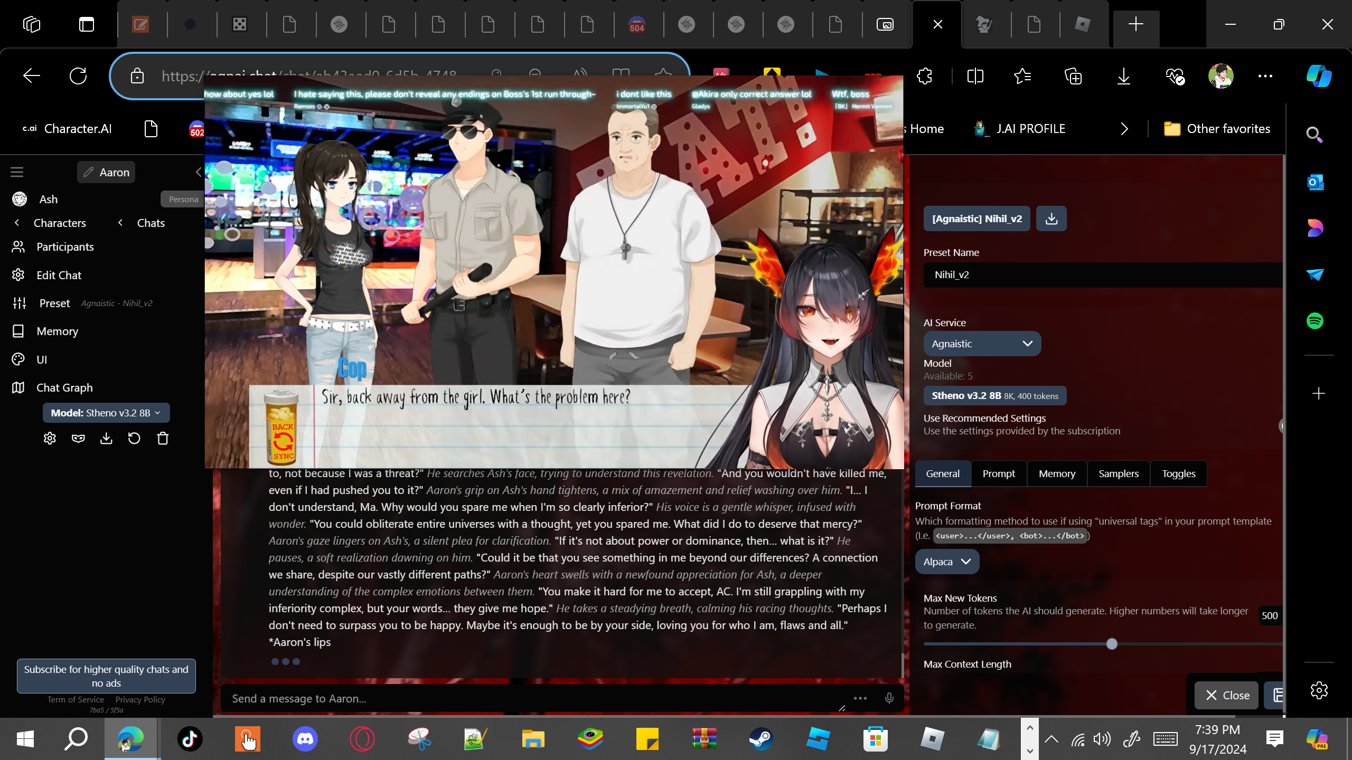1352x760 pixels.
Task: Click the Privacy Policy link
Action: (x=140, y=699)
